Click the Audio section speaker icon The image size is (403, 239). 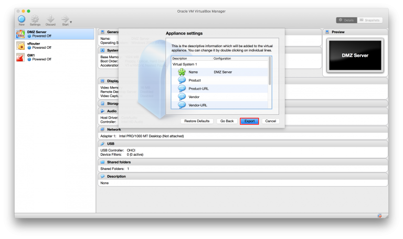point(102,111)
